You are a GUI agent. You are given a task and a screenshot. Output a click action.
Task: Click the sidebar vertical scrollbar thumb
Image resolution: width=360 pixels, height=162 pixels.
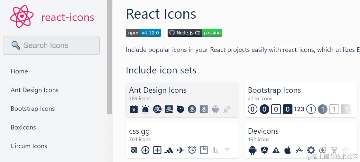click(109, 57)
